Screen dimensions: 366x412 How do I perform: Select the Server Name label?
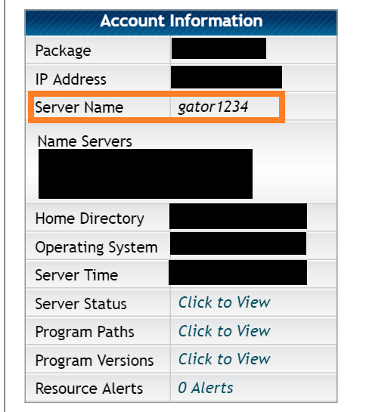click(x=79, y=107)
